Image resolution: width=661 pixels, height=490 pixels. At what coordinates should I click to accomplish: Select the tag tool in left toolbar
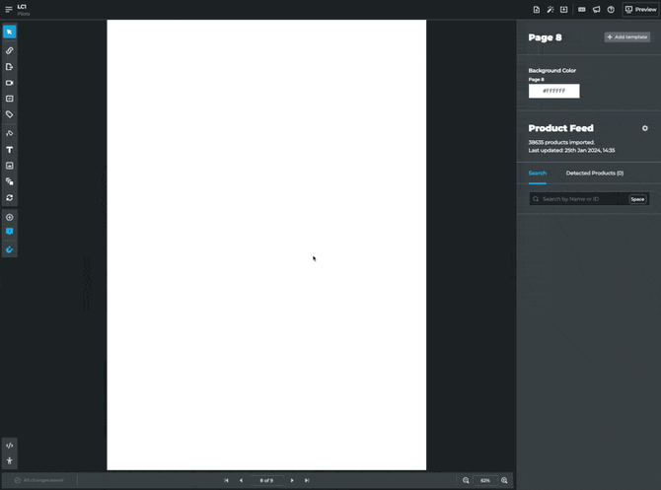10,114
